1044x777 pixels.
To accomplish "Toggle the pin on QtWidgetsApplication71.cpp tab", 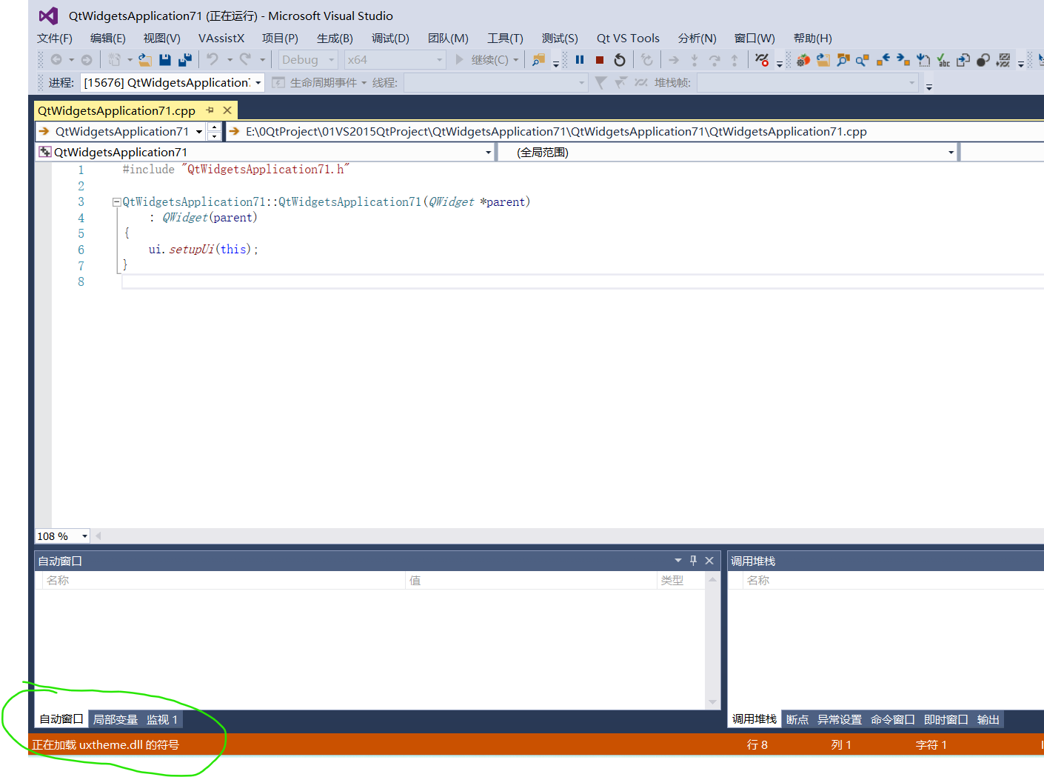I will pos(210,110).
